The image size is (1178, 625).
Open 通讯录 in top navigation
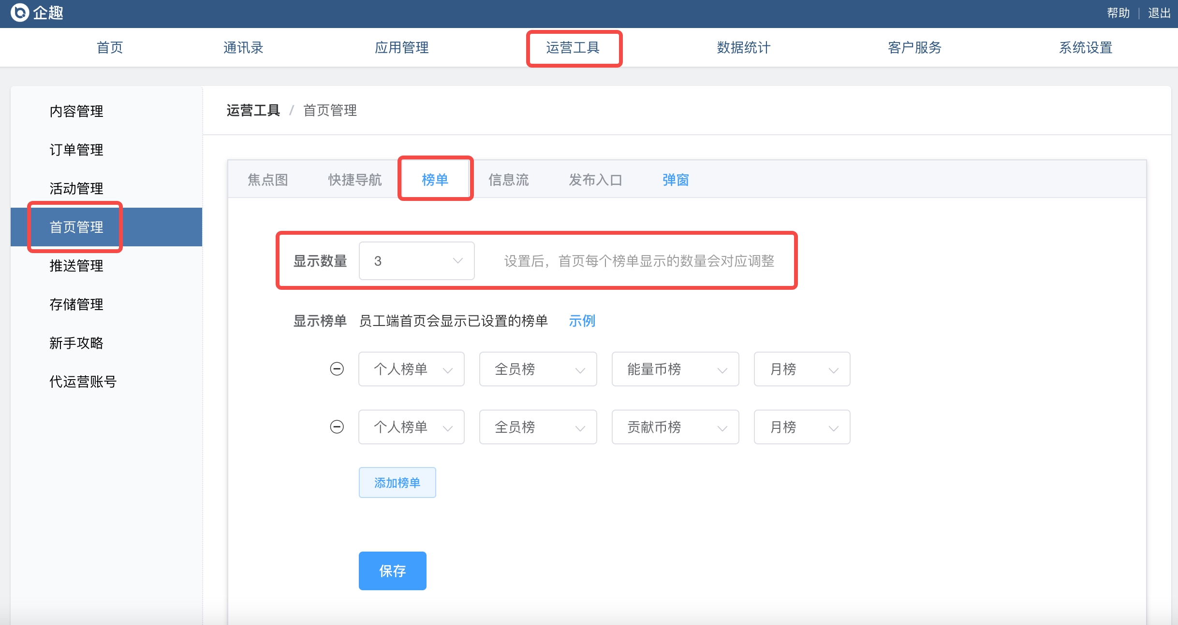pos(243,47)
